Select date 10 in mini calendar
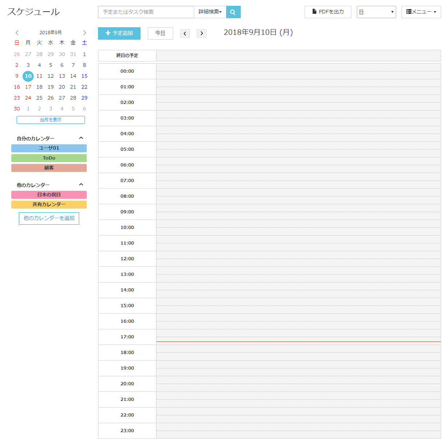 pos(28,76)
